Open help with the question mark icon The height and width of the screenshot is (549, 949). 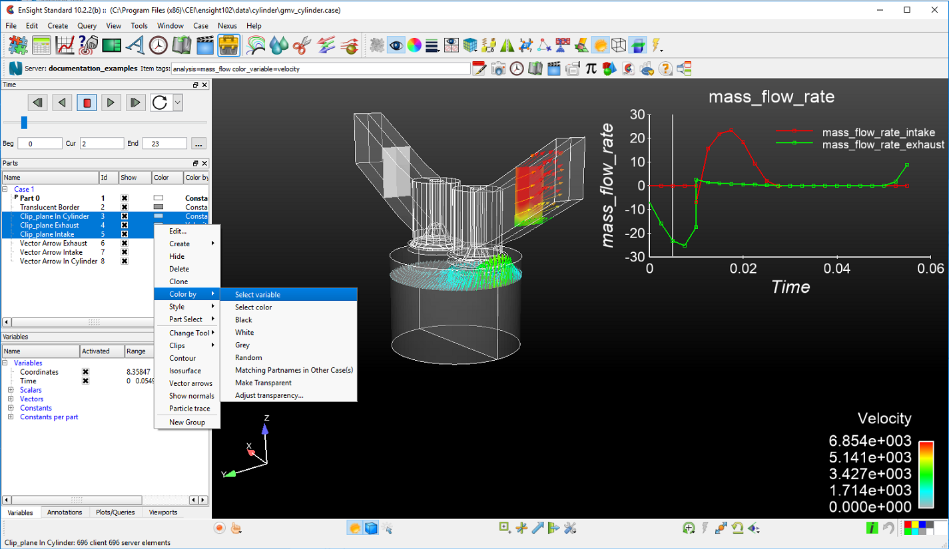tap(665, 68)
